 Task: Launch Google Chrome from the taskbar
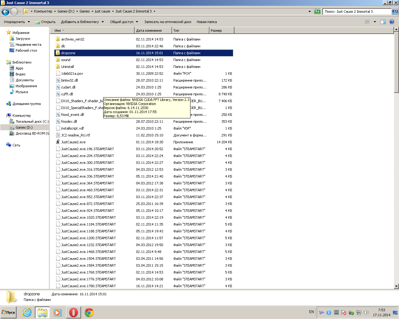click(89, 312)
